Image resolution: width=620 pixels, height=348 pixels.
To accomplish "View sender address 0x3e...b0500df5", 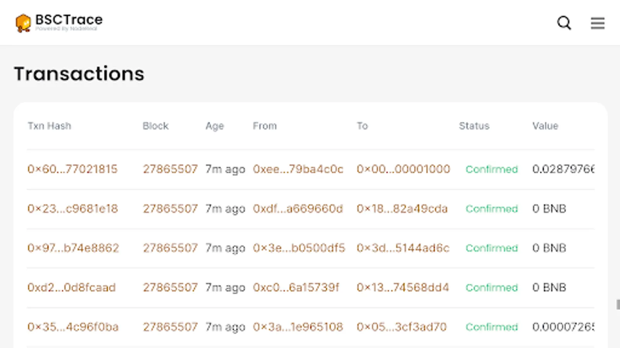I will [x=299, y=248].
